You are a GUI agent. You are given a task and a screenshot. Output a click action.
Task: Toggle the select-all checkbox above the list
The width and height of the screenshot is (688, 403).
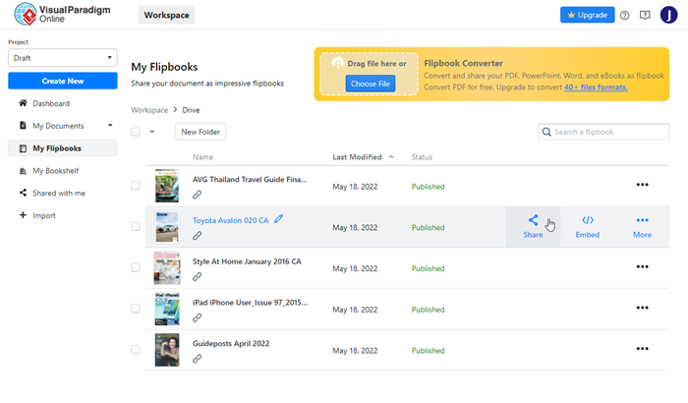click(x=136, y=132)
